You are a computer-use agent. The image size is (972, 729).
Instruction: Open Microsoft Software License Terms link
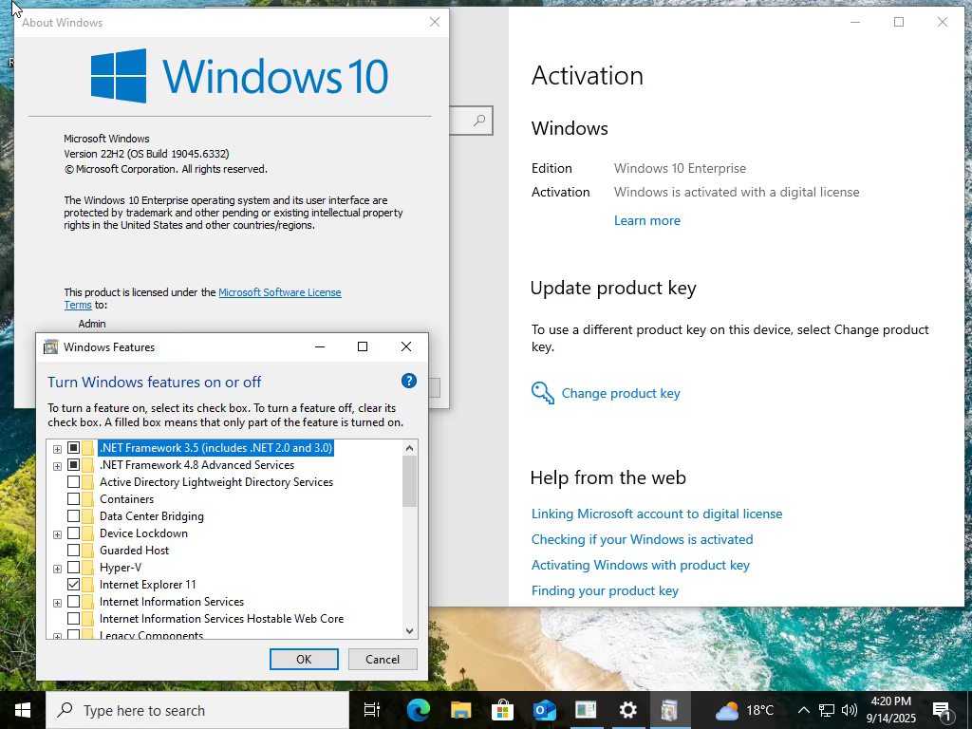(280, 292)
